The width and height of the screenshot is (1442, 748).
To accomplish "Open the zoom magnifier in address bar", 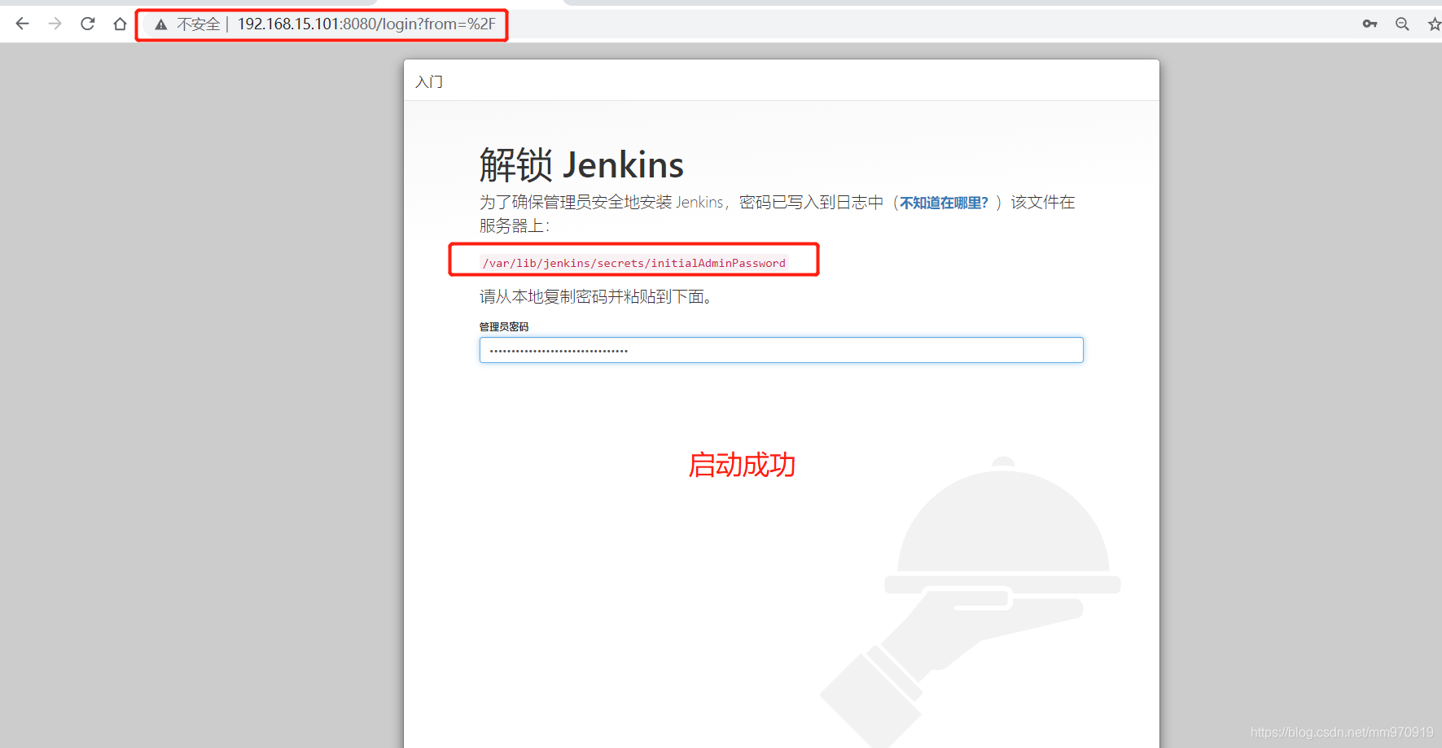I will pos(1402,24).
